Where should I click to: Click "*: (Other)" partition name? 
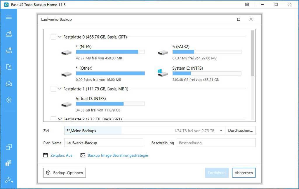coord(84,68)
